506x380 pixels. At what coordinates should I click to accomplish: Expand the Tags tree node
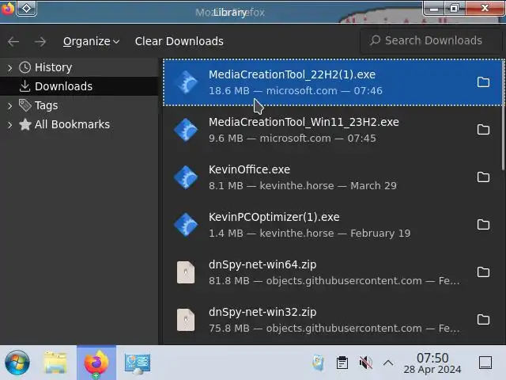coord(10,106)
